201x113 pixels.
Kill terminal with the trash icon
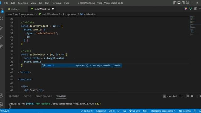tap(192, 96)
